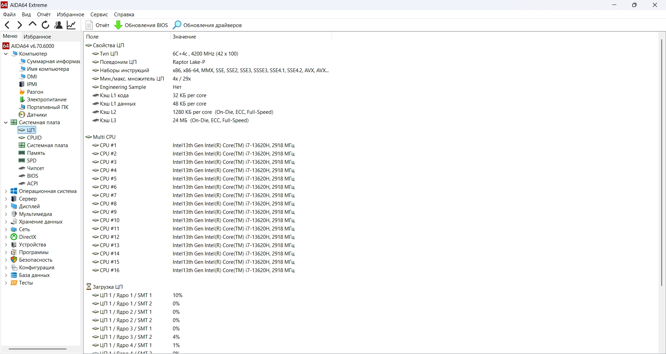Expand the Хранение данных node
666x354 pixels.
[x=6, y=222]
